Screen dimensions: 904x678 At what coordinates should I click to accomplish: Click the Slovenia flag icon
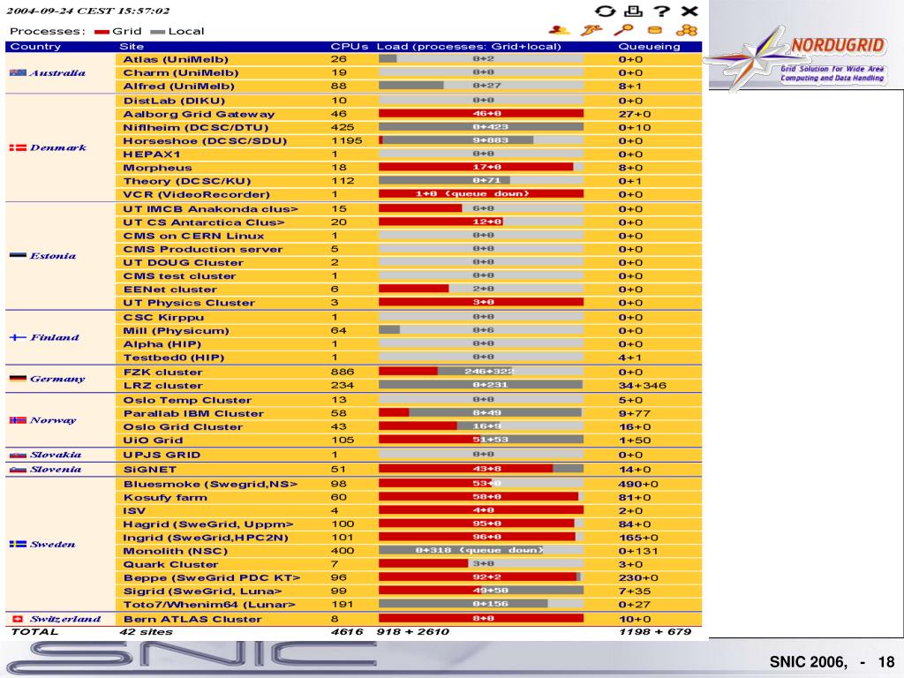click(x=18, y=470)
